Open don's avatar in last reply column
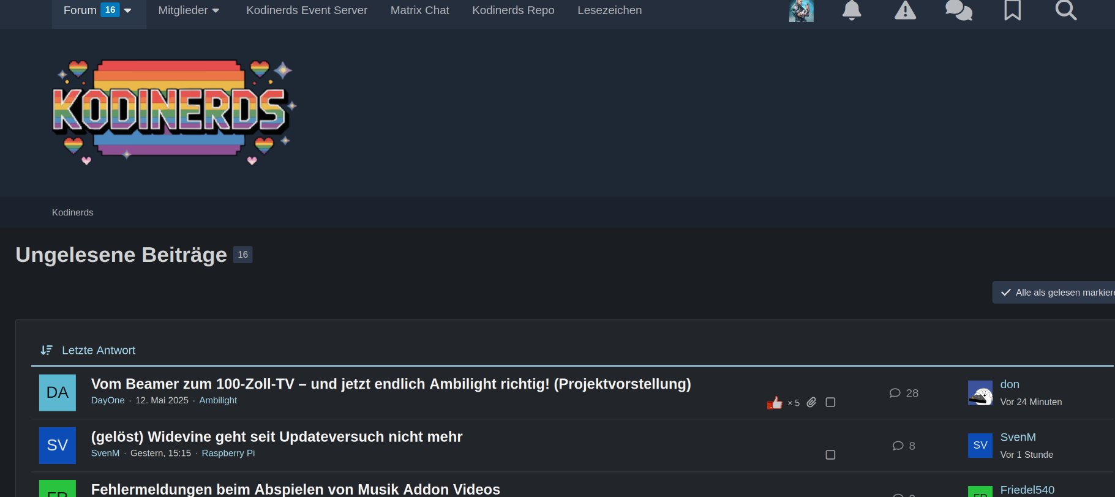This screenshot has width=1115, height=497. coord(980,393)
